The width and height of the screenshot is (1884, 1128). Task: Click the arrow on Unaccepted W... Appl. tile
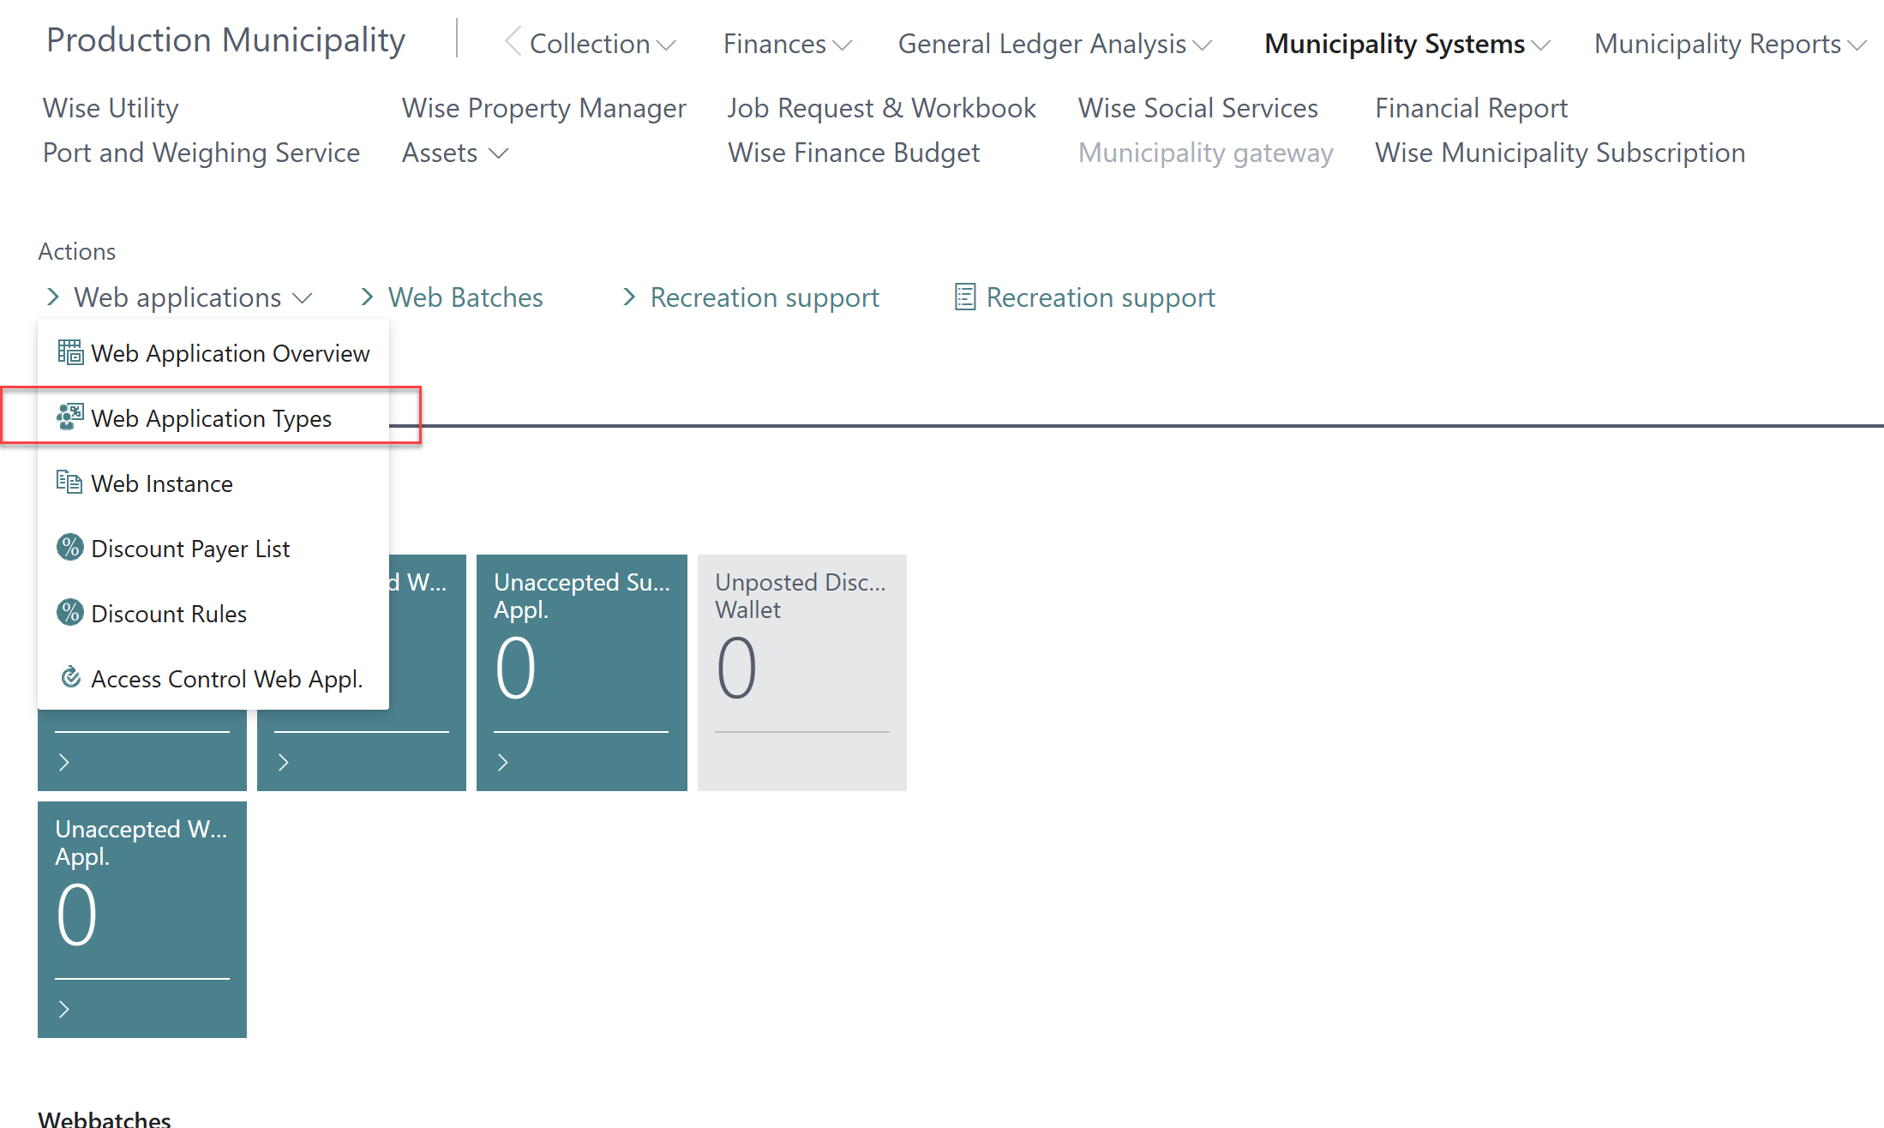tap(64, 1009)
